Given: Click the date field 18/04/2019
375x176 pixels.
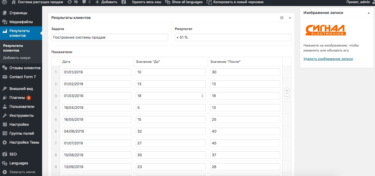Looking at the screenshot, I should click(97, 108).
